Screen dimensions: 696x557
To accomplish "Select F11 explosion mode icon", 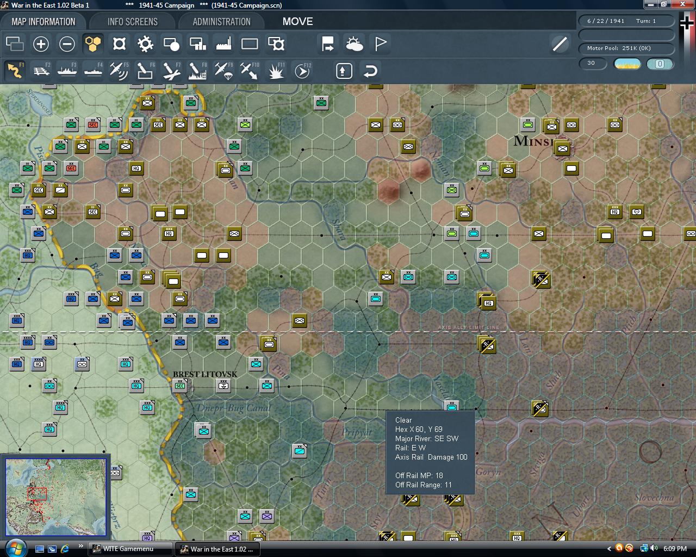I will point(276,71).
